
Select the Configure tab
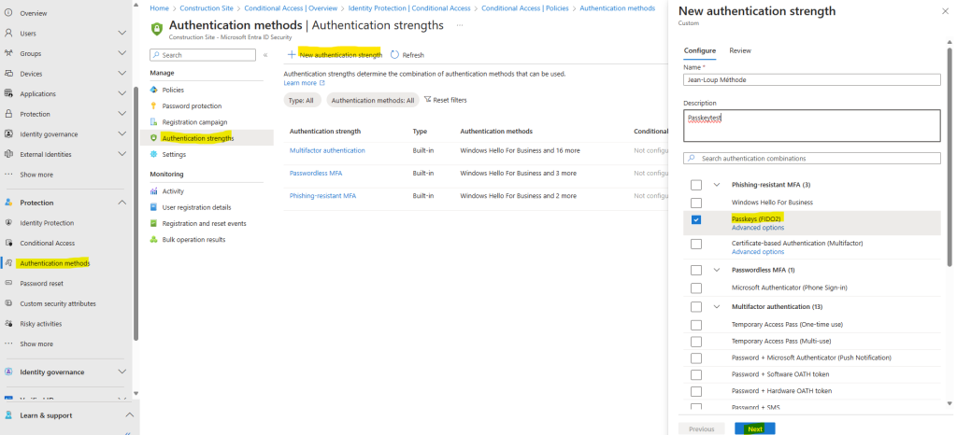point(699,50)
